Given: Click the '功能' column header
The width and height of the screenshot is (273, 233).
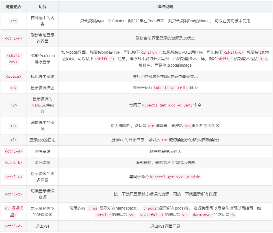Looking at the screenshot, I should pyautogui.click(x=42, y=7).
